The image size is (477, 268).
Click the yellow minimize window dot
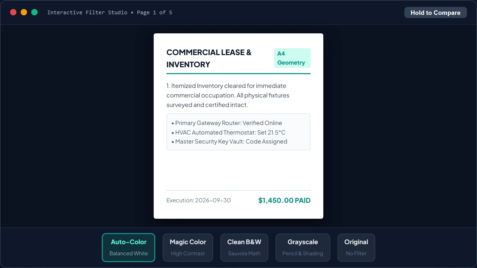click(x=24, y=12)
